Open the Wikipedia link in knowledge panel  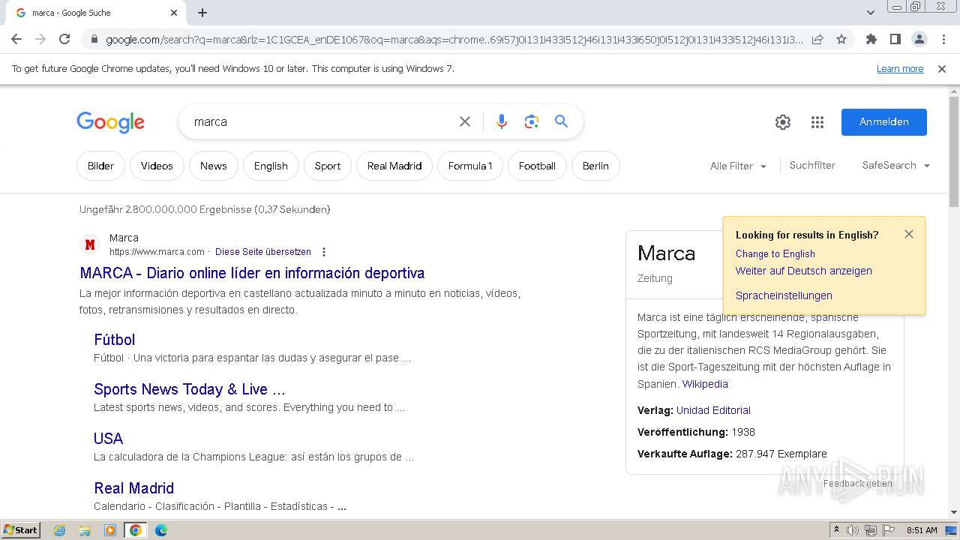click(x=705, y=384)
